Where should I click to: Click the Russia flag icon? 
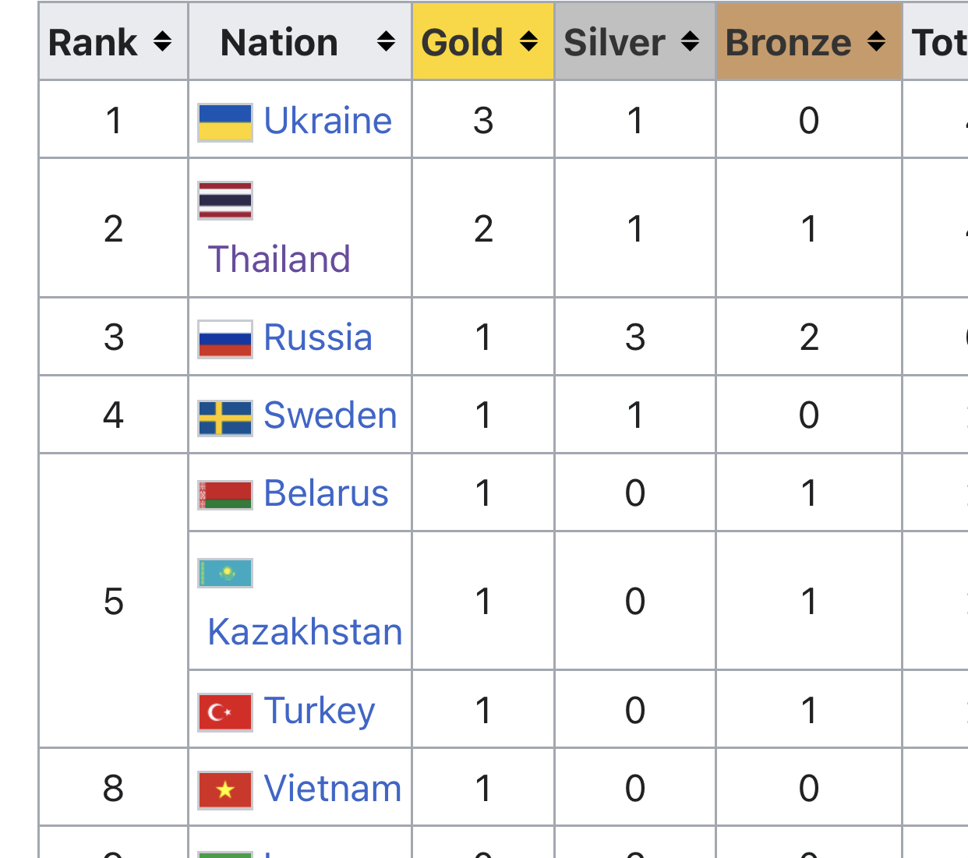(225, 339)
